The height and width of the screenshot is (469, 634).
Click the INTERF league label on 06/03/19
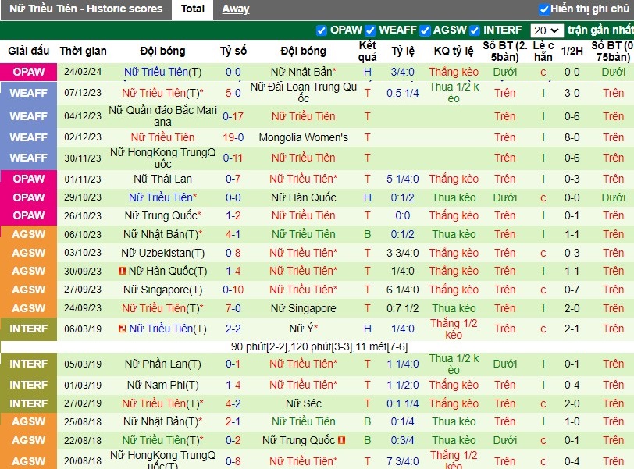point(29,329)
